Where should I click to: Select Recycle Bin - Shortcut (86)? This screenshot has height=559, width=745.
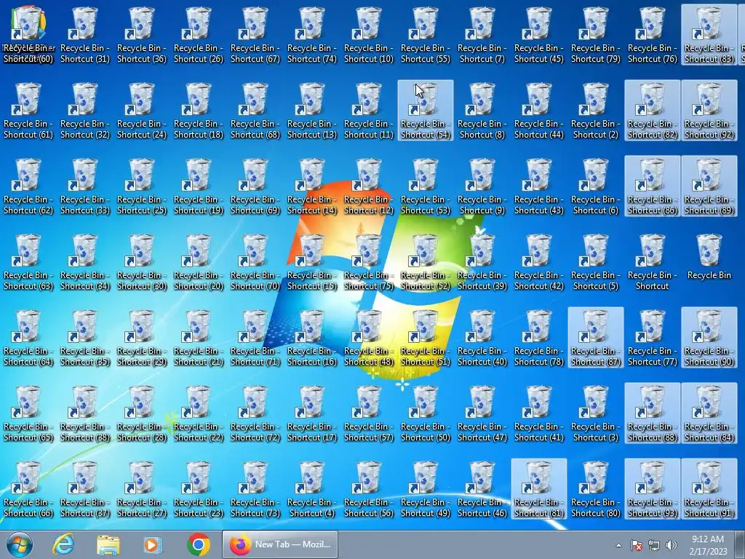[x=653, y=186]
